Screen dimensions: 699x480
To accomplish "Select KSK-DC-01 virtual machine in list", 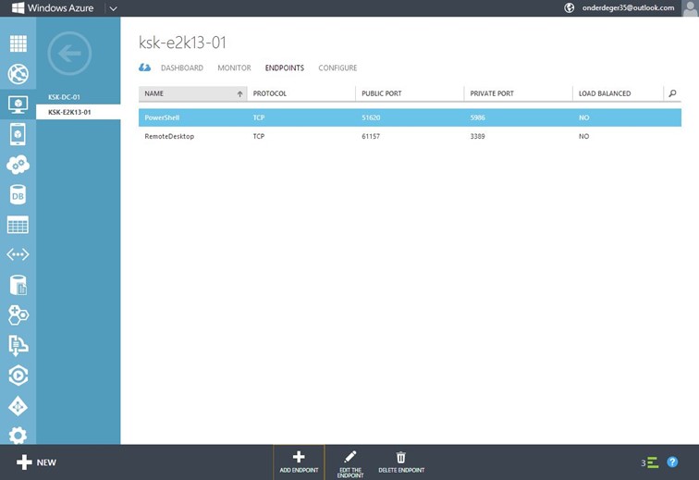I will click(65, 97).
